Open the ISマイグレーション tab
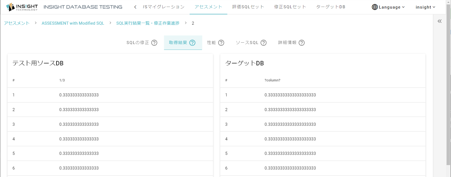This screenshot has width=451, height=177. [x=164, y=7]
